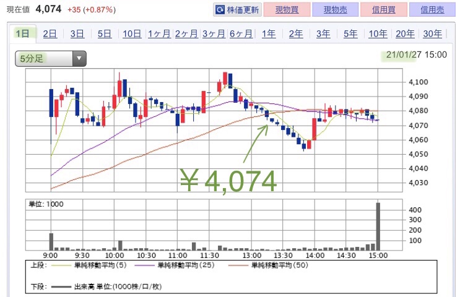This screenshot has width=460, height=297.
Task: Switch to the 1ヶ月 chart period
Action: click(159, 34)
